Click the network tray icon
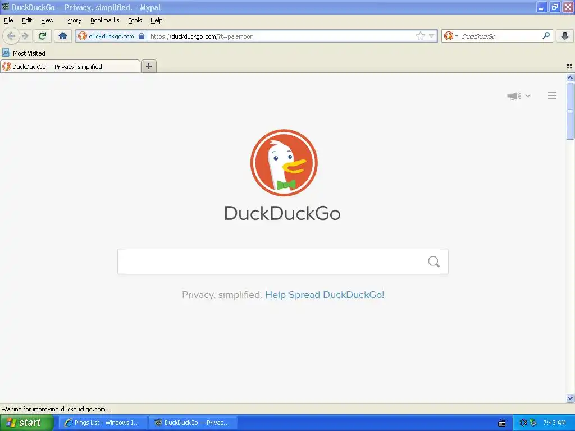The width and height of the screenshot is (575, 431). pyautogui.click(x=523, y=423)
